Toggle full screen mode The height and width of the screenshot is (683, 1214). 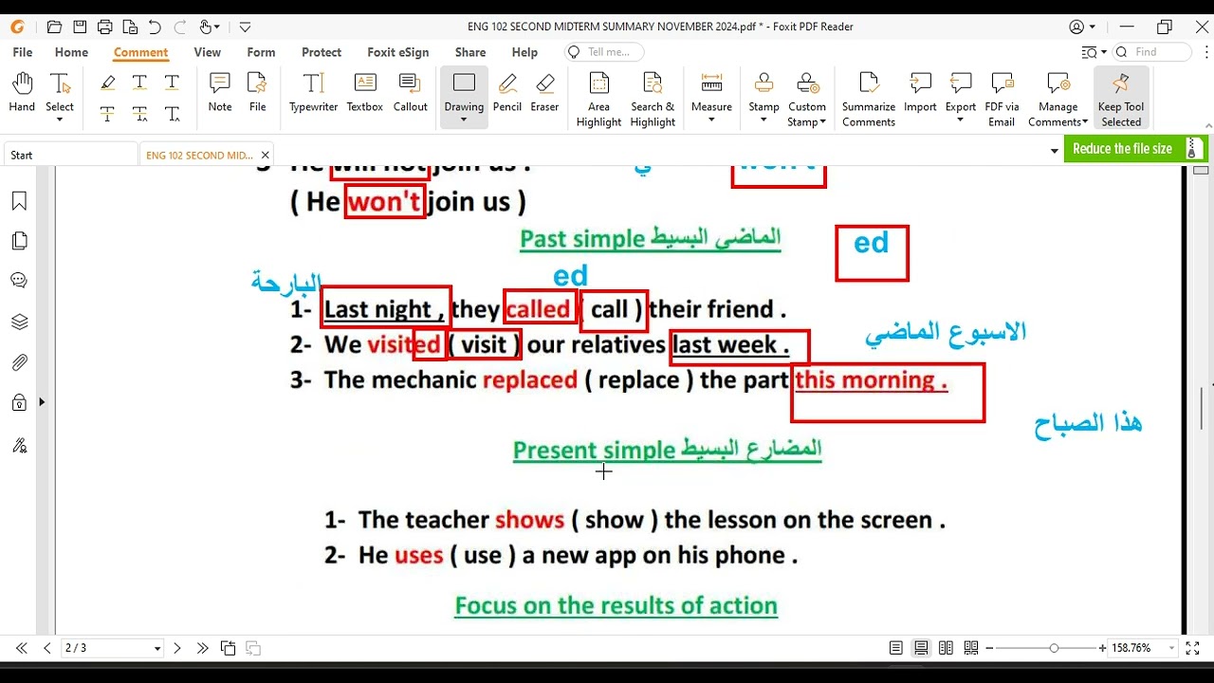[x=1193, y=648]
